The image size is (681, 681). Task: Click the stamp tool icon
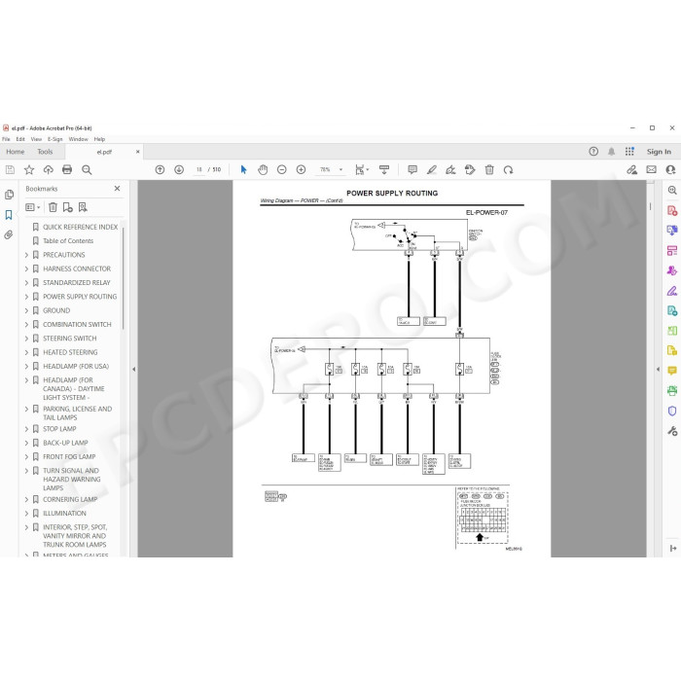(470, 170)
